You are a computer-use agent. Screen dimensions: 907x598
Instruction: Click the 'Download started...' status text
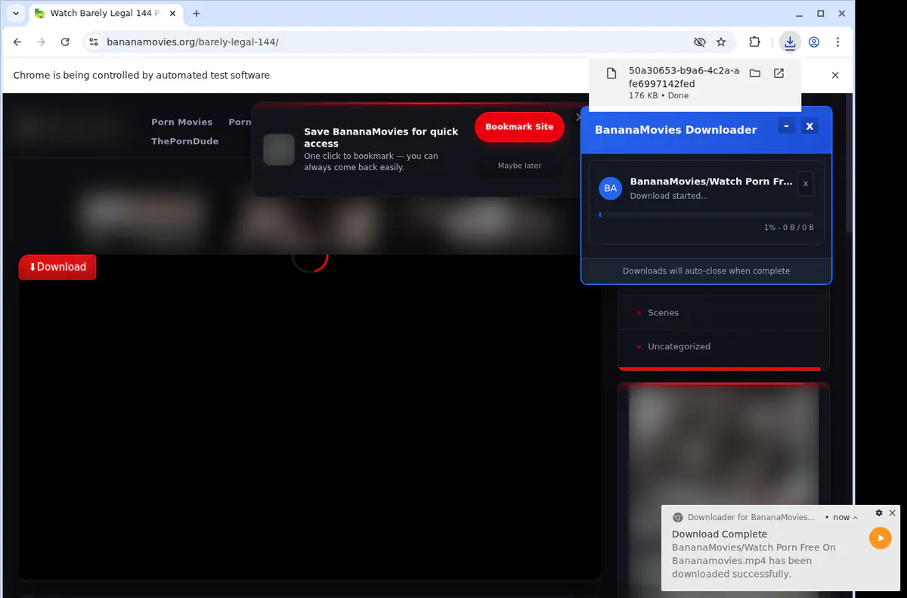point(669,196)
